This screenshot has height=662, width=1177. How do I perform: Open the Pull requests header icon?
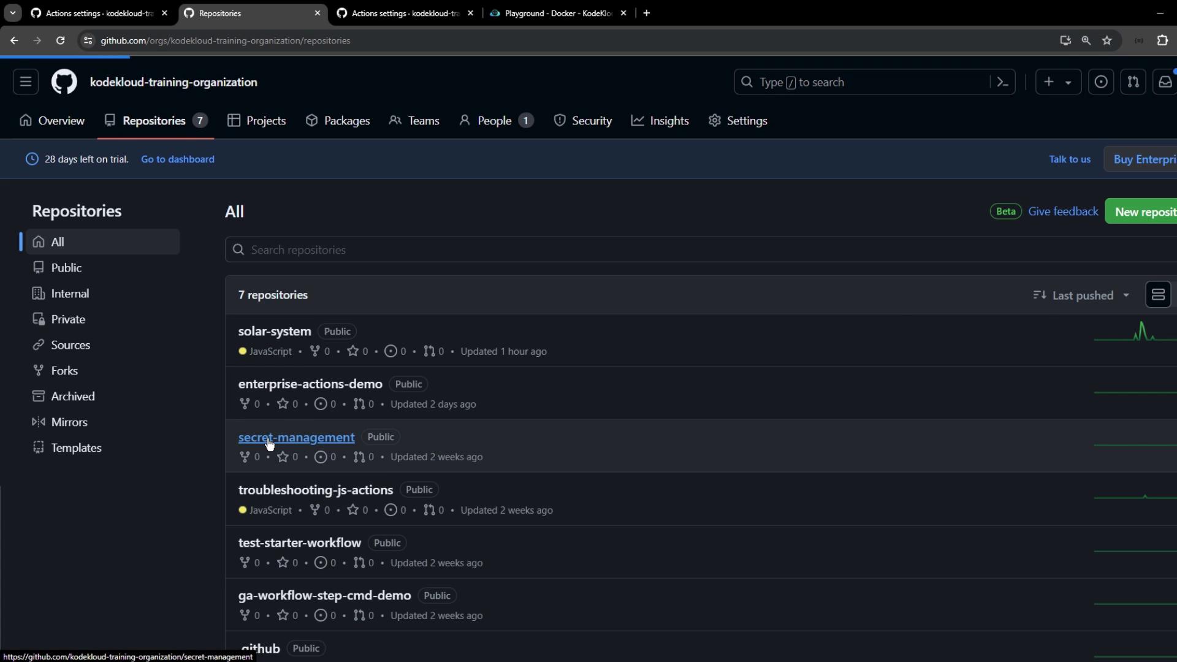coord(1133,82)
